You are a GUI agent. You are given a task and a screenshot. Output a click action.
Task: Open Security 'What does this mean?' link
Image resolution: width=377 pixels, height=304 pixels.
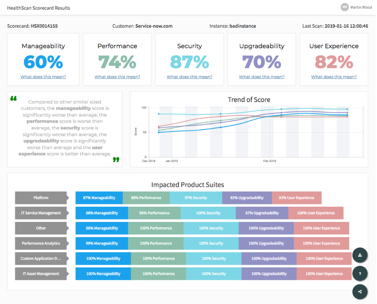(189, 77)
